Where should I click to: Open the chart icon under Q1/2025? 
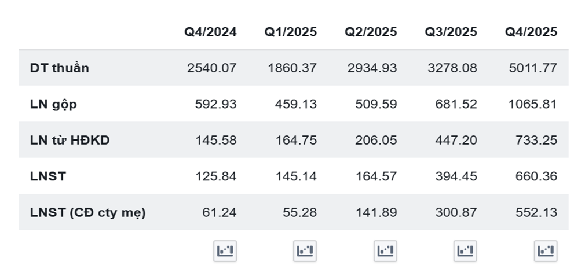coord(305,251)
